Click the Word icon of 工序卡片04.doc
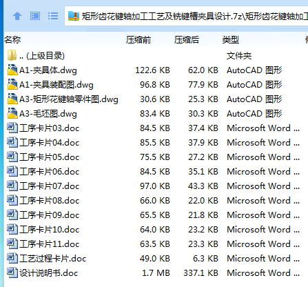Viewport: 308px width, 287px height. 12,142
